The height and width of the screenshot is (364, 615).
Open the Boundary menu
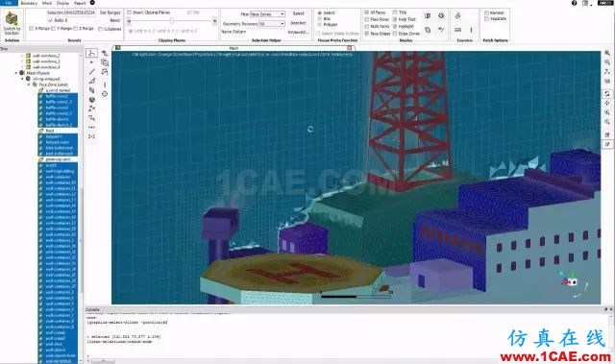(x=29, y=3)
